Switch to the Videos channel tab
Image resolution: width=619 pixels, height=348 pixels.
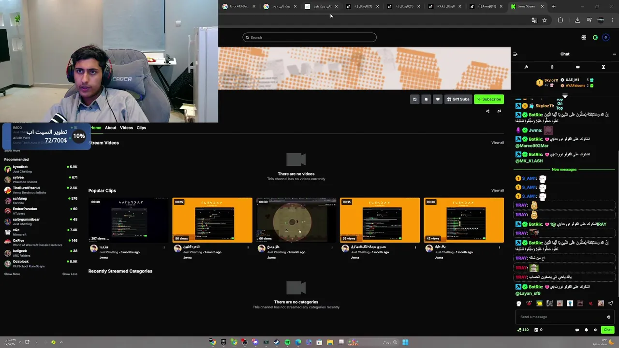126,128
